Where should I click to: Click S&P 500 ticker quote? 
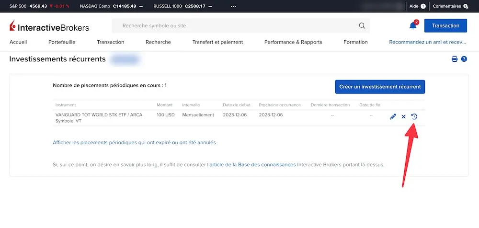coord(39,6)
